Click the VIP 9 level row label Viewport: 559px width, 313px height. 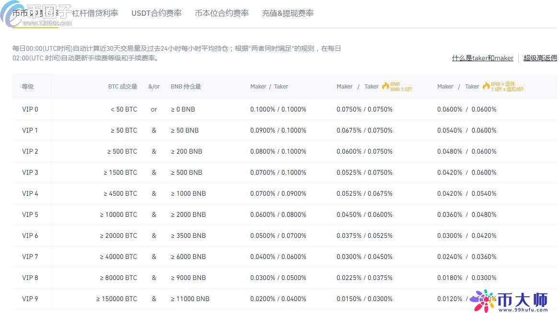[x=30, y=299]
